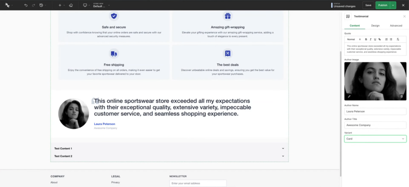
Task: Click the Safe and secure shield icon
Action: (x=114, y=16)
